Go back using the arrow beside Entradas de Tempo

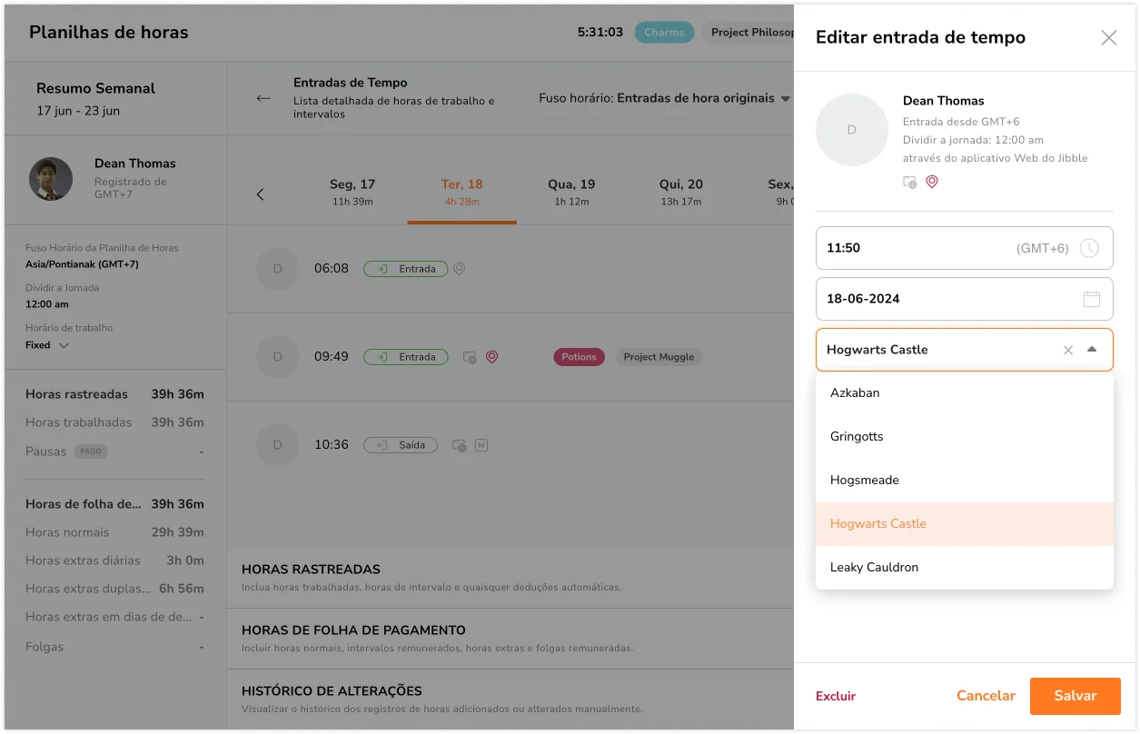(x=263, y=98)
